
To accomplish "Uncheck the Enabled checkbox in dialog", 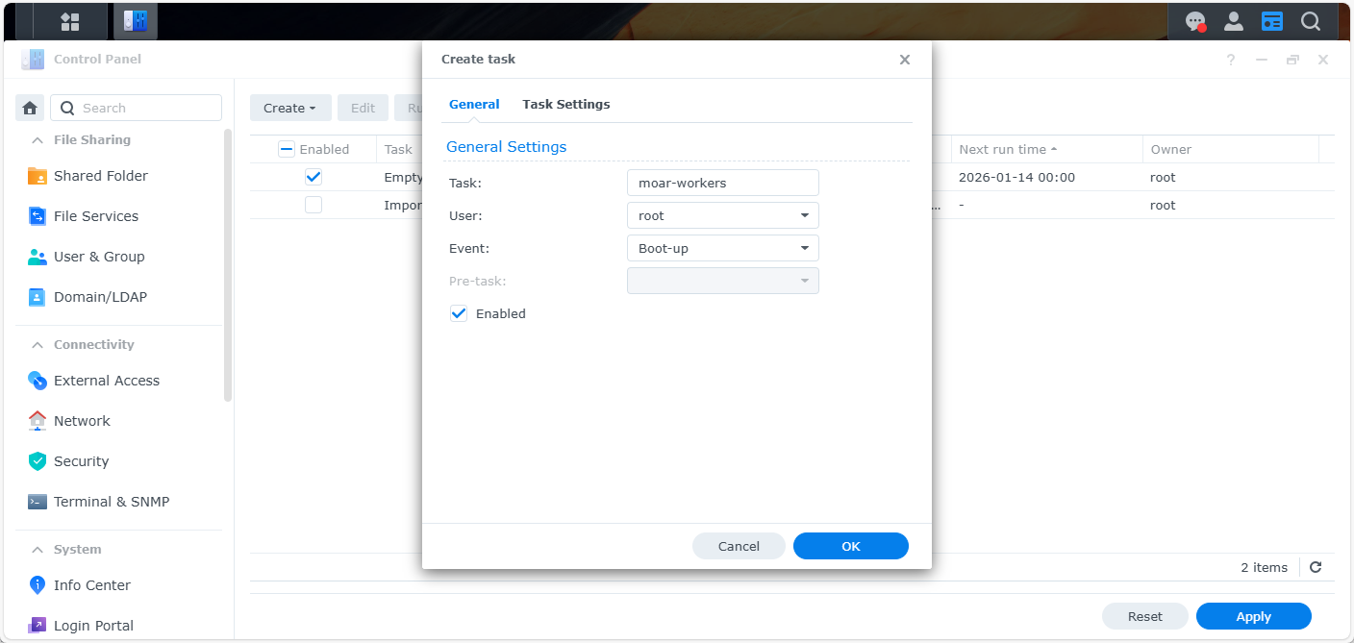I will pos(459,313).
